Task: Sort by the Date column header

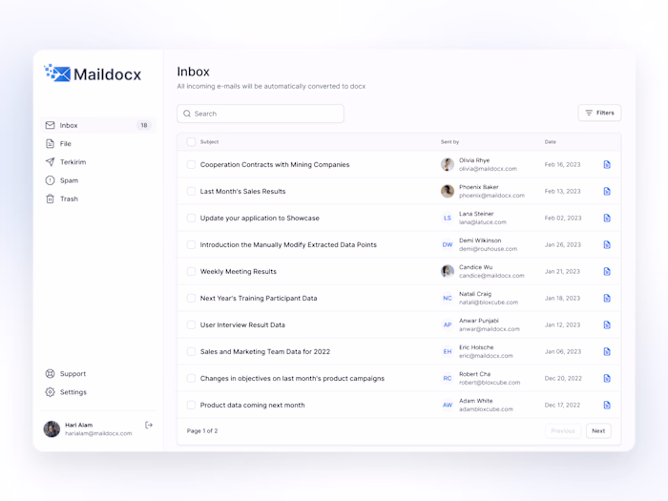Action: coord(550,142)
